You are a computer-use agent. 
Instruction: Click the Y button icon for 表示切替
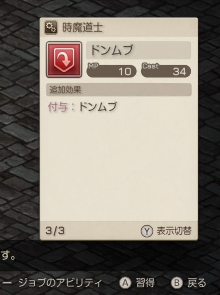pyautogui.click(x=147, y=231)
